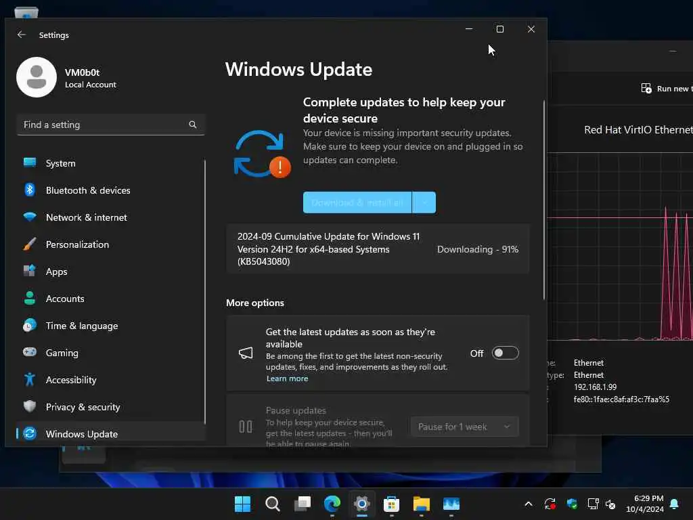Image resolution: width=693 pixels, height=520 pixels.
Task: Click the pause icon beside Pause updates
Action: click(x=246, y=427)
